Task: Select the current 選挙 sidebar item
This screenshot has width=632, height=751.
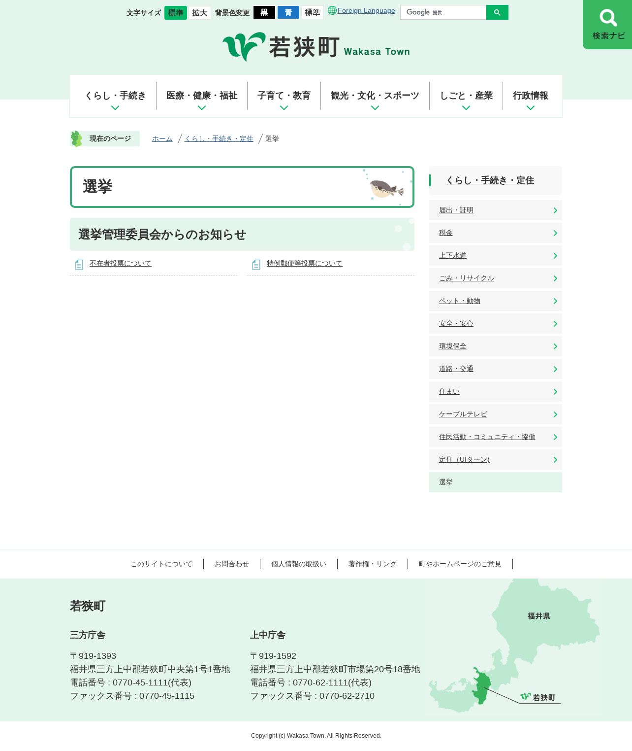Action: 496,482
